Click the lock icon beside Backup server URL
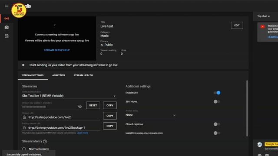278x156 pixels. point(24,127)
